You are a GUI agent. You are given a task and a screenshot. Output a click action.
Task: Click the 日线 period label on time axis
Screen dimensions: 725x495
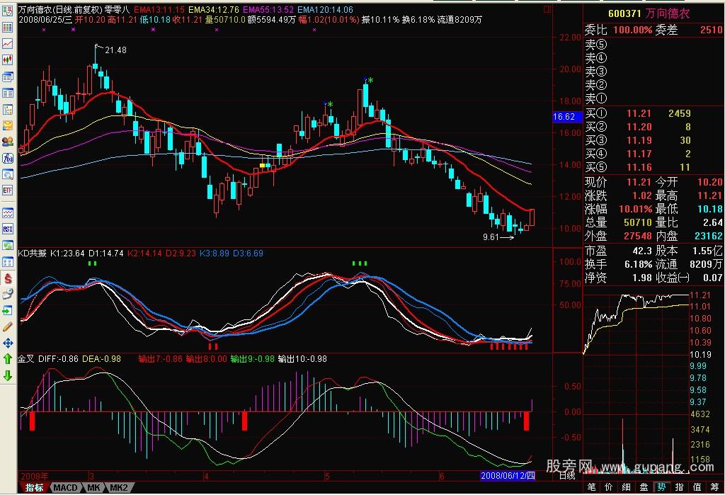point(566,475)
